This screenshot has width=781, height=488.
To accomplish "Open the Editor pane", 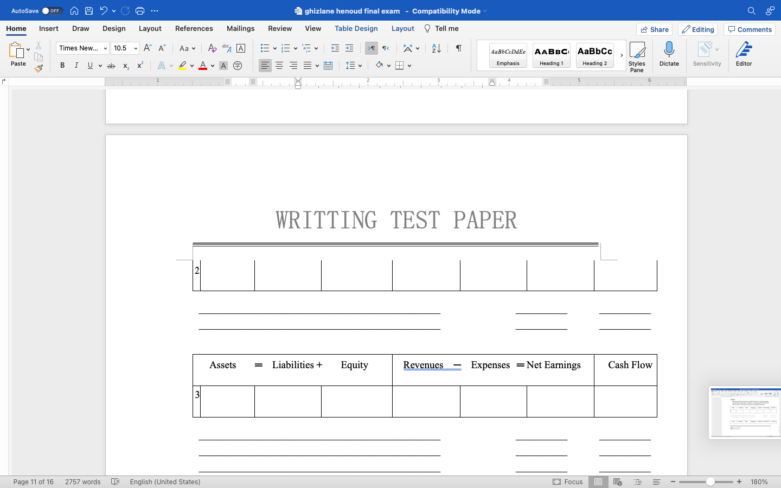I will point(744,54).
